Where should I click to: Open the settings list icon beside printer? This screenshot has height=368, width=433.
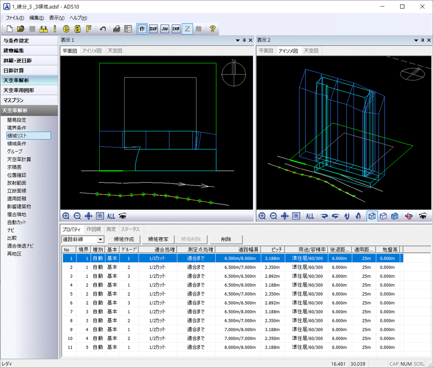tap(128, 29)
